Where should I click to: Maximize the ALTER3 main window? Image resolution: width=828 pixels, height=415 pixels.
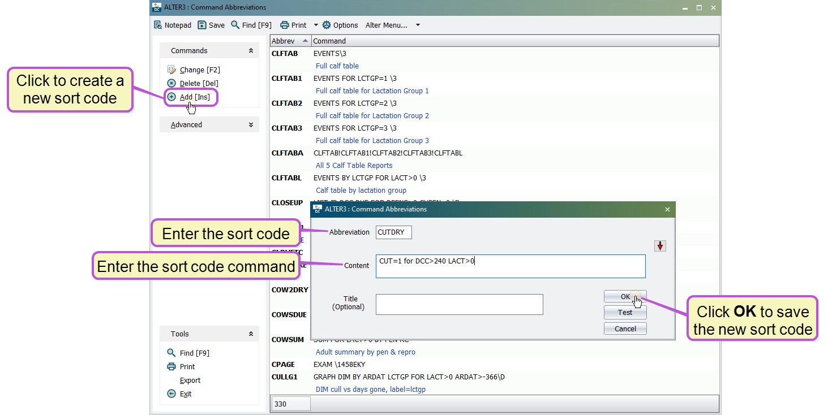pyautogui.click(x=699, y=7)
